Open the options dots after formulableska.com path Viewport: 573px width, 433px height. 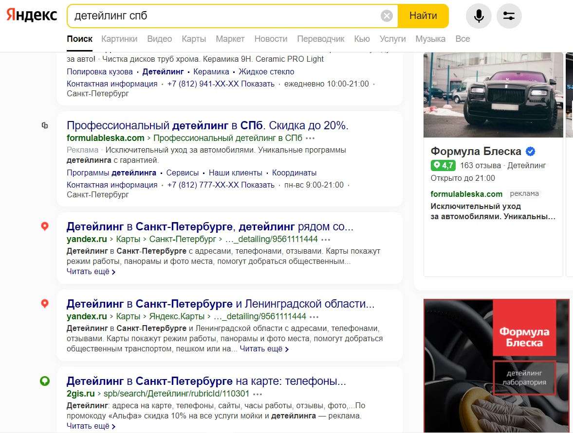(x=310, y=138)
